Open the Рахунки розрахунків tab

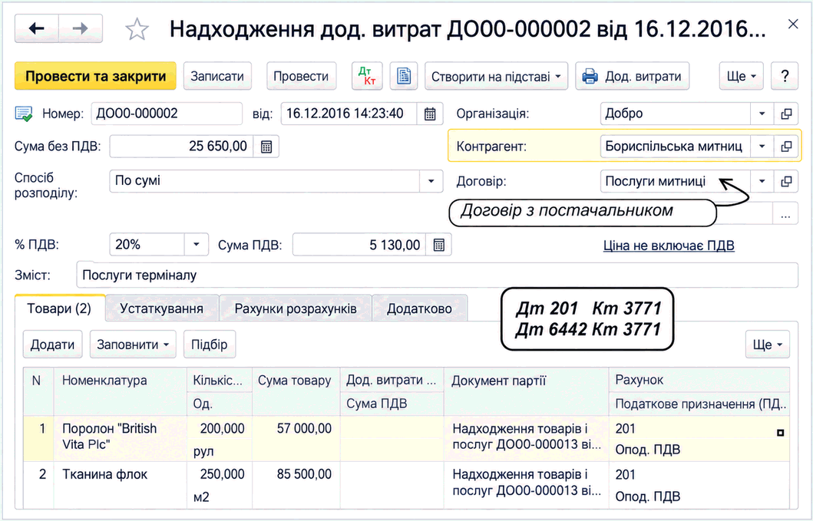click(296, 308)
